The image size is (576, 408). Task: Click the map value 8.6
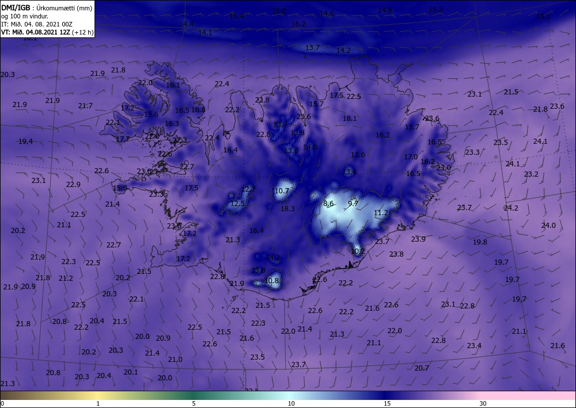tap(328, 204)
